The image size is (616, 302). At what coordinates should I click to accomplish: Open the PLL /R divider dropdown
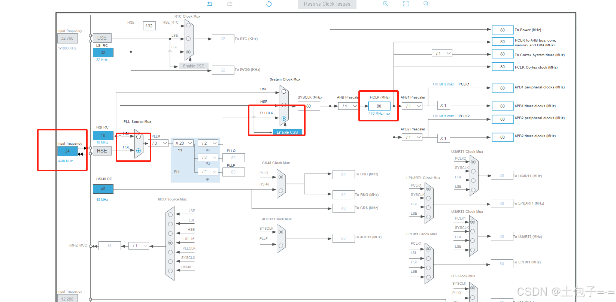tap(208, 143)
